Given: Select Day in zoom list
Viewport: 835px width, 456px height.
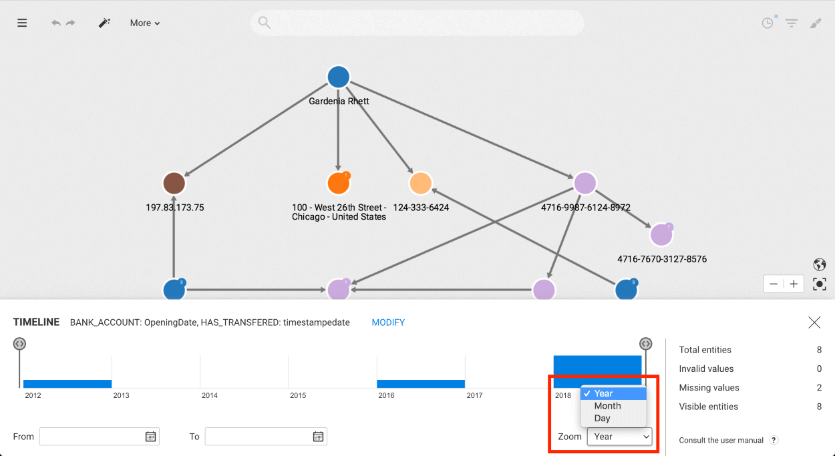Looking at the screenshot, I should (x=602, y=419).
